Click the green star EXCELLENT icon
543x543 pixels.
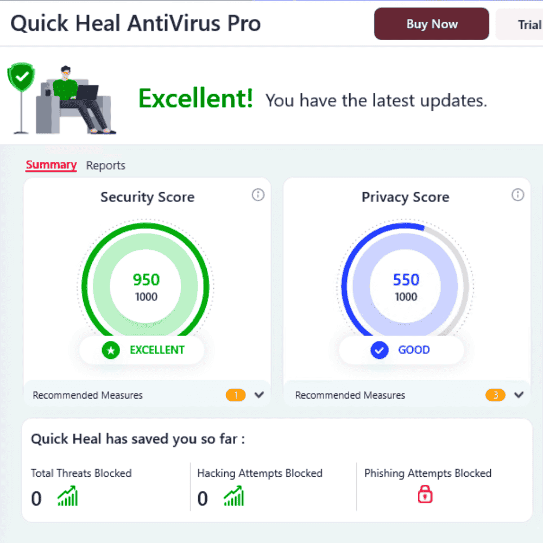coord(111,350)
